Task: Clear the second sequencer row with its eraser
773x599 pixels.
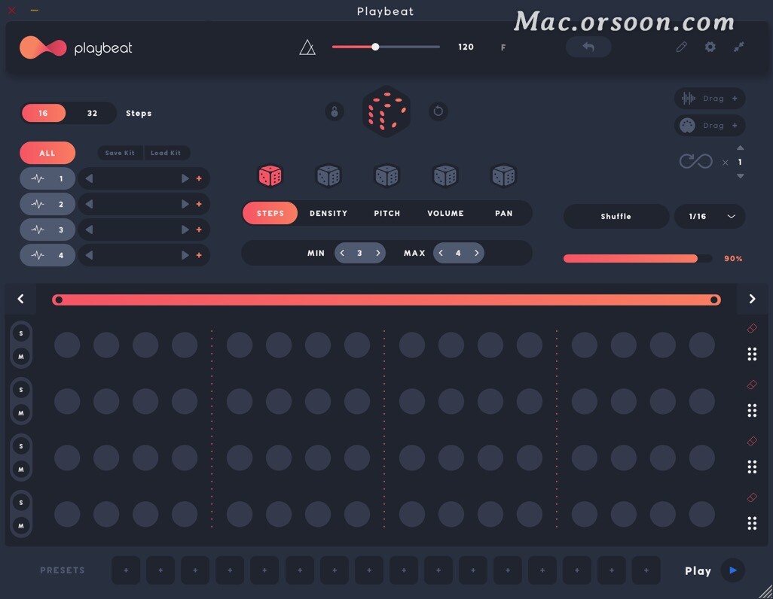Action: coord(752,385)
